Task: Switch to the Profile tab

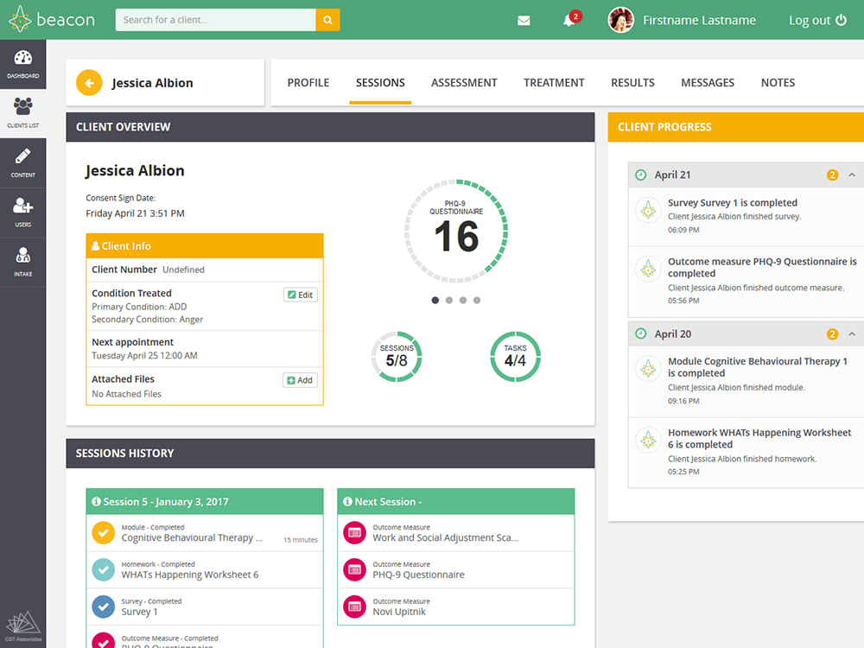Action: click(308, 83)
